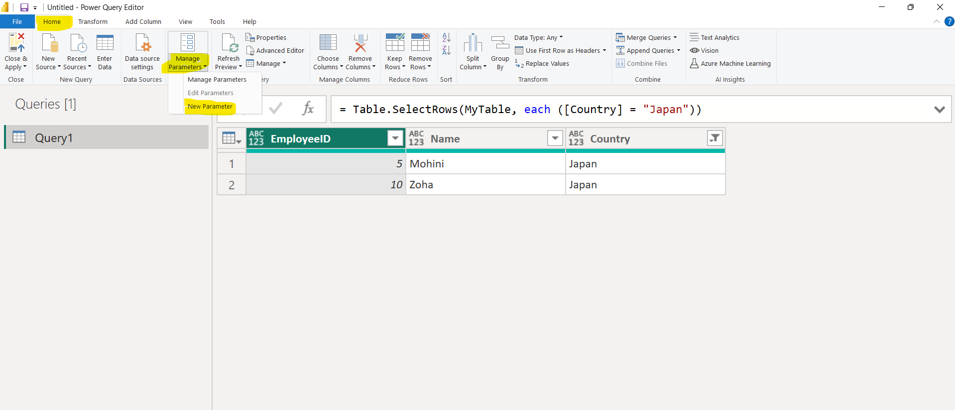Click the Refresh Preview icon

click(x=229, y=44)
